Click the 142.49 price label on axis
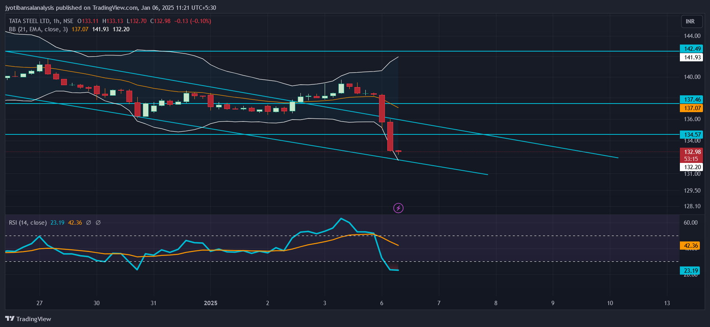This screenshot has height=327, width=710. [x=692, y=49]
